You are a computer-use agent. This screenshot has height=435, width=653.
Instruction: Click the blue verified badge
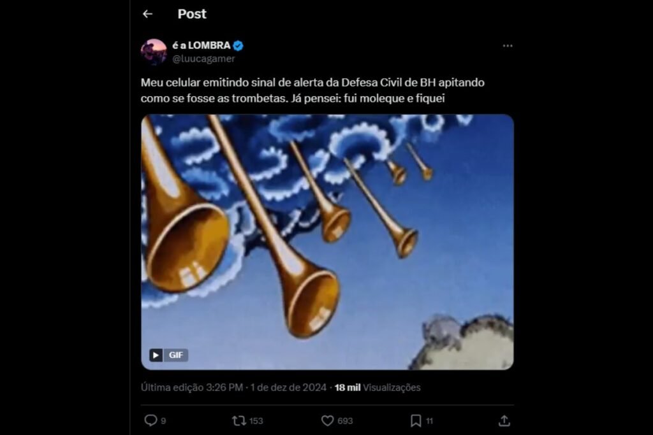click(x=238, y=46)
